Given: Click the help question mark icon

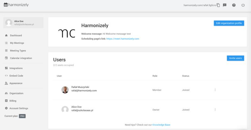Looking at the screenshot, I should 234,5.
